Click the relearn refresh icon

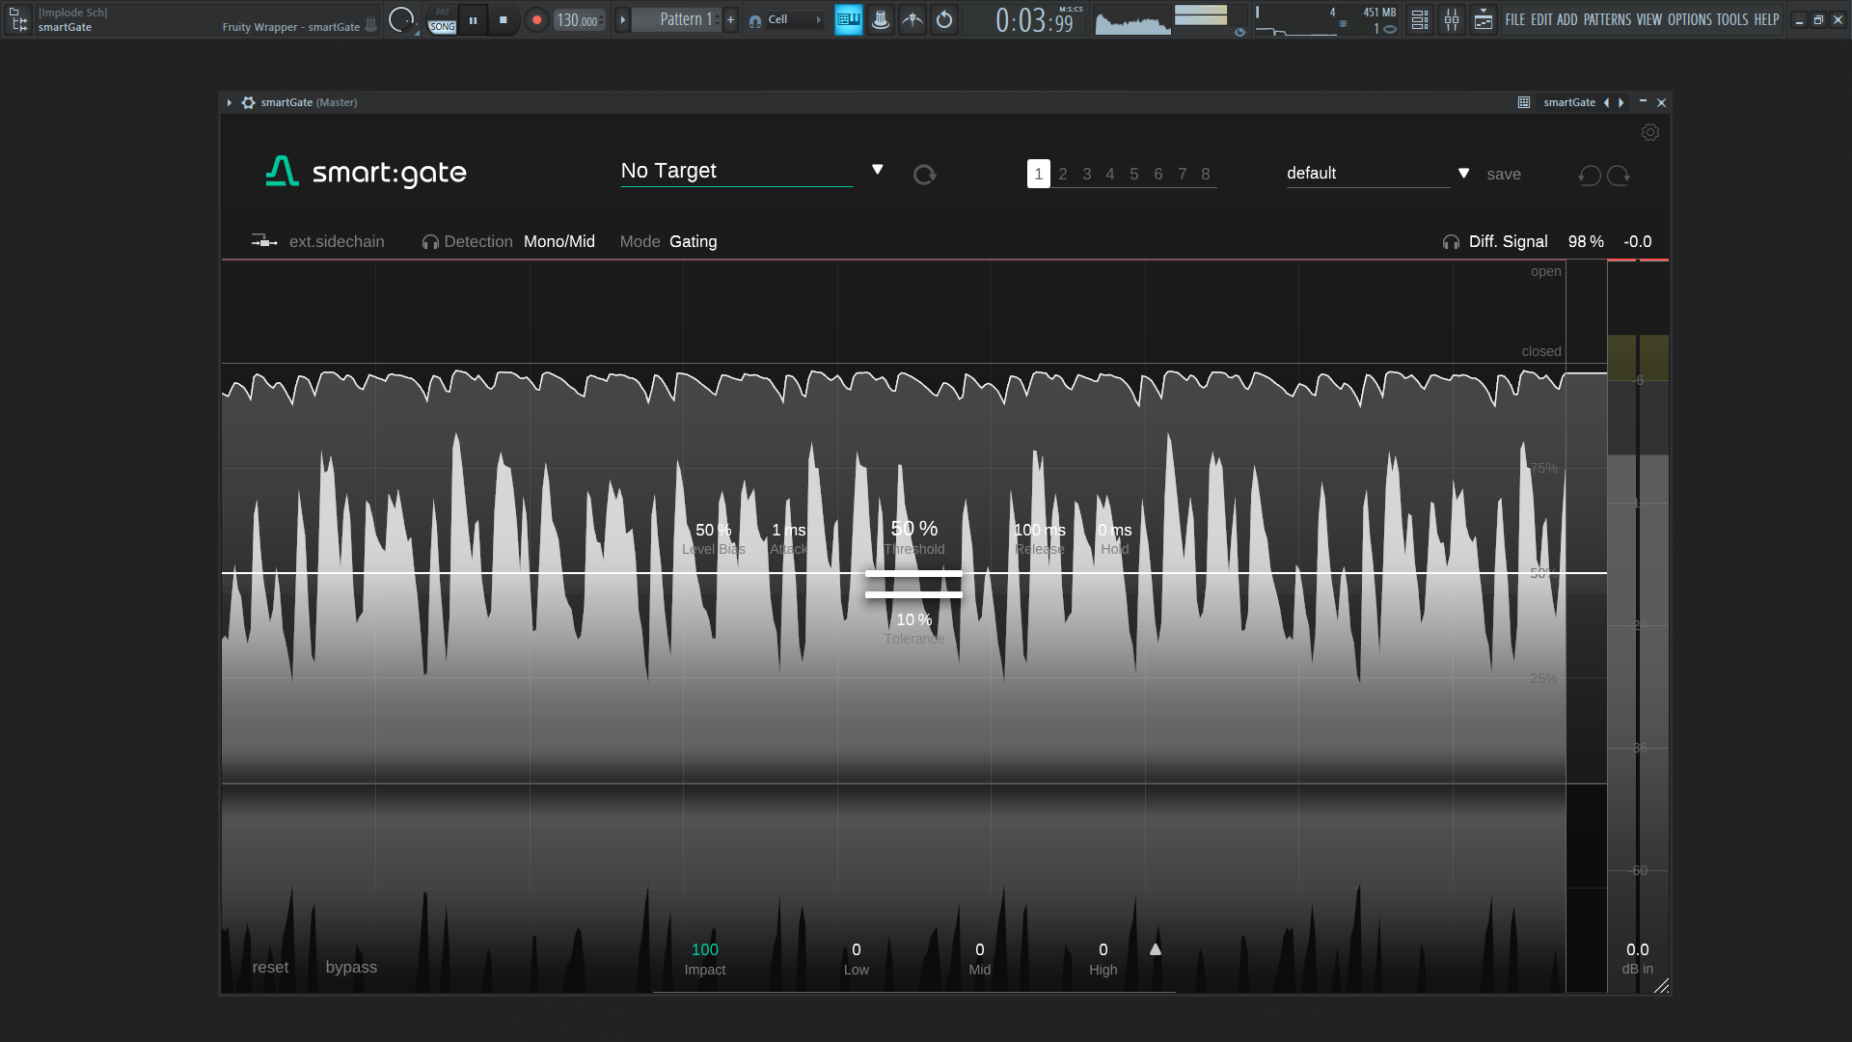click(924, 174)
